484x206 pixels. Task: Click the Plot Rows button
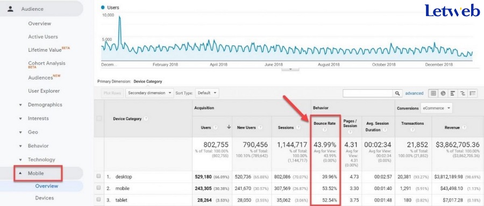pos(112,93)
